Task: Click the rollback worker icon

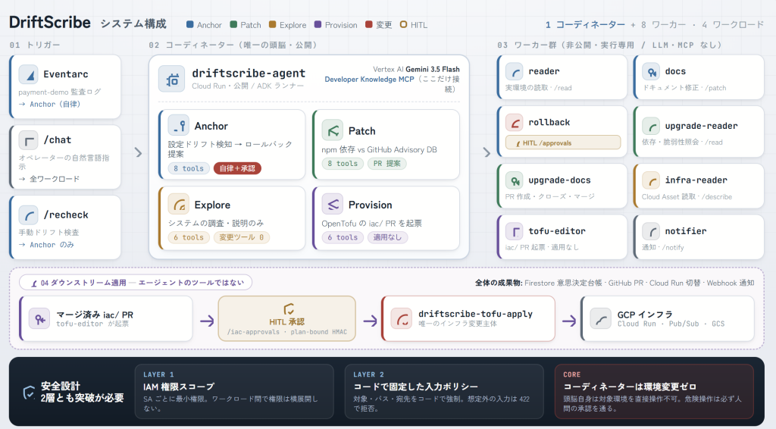Action: coord(515,122)
